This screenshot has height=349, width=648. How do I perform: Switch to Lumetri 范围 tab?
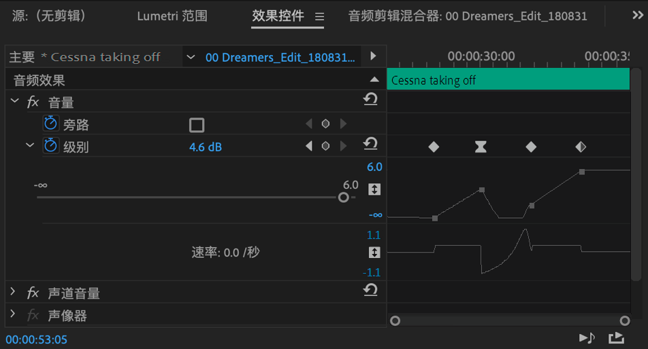pos(172,16)
